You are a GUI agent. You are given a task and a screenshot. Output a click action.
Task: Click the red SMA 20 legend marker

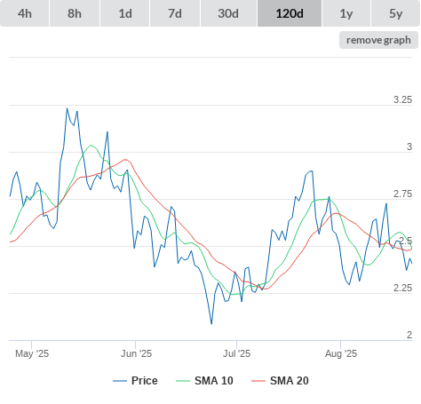click(258, 381)
